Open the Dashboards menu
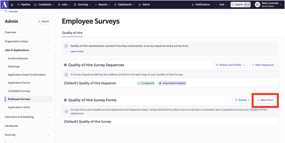The height and width of the screenshot is (143, 285). 124,5
